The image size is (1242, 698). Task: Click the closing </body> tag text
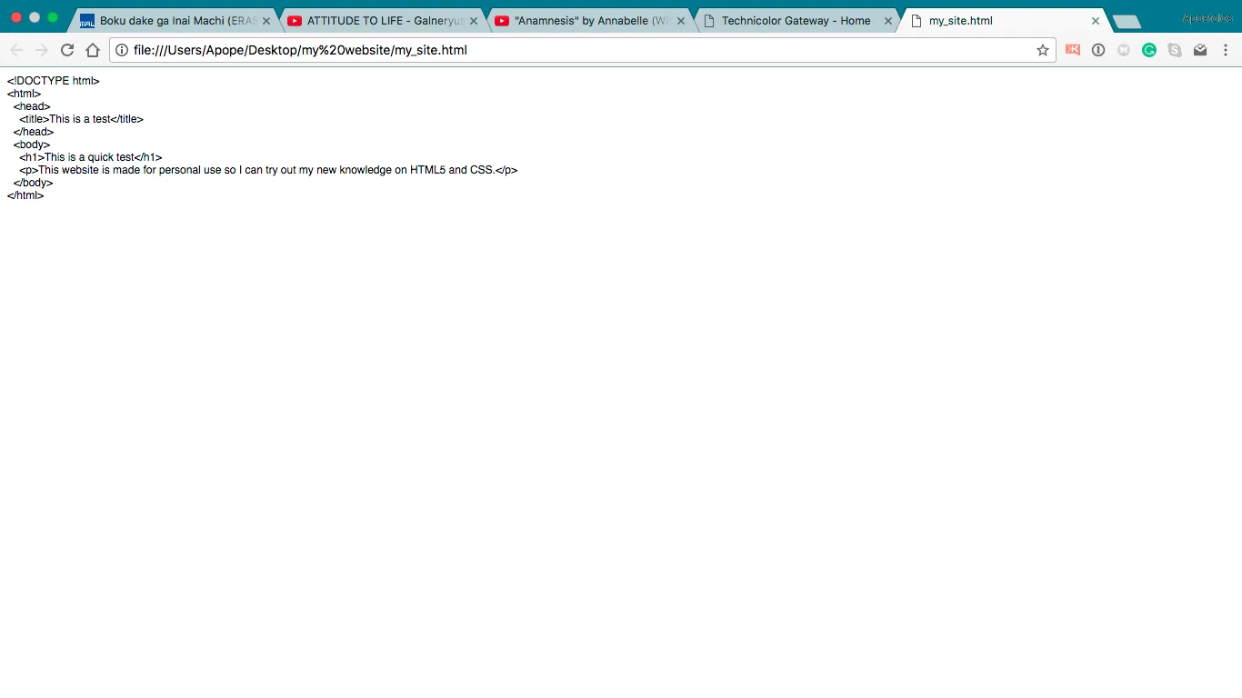34,183
